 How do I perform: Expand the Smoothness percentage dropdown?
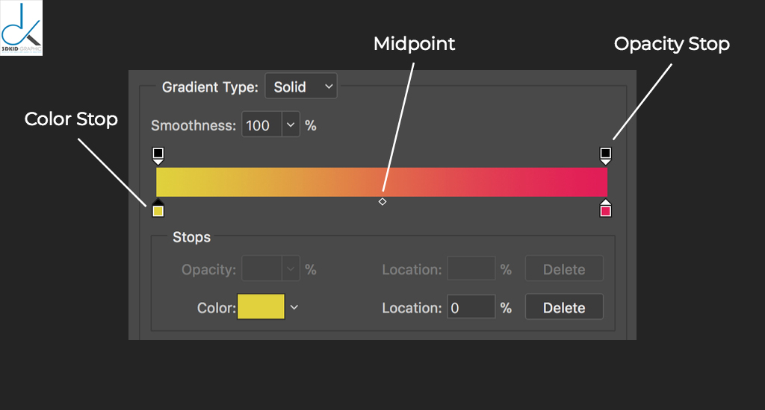click(x=291, y=125)
